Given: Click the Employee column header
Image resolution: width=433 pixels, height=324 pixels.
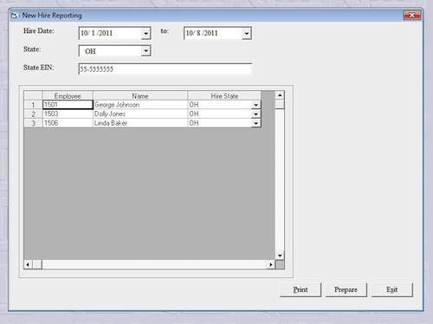Looking at the screenshot, I should click(68, 95).
